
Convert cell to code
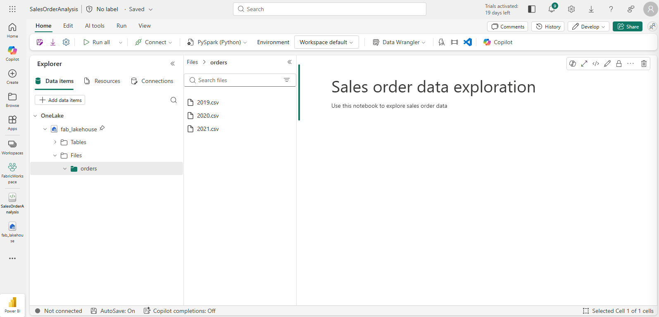coord(596,64)
